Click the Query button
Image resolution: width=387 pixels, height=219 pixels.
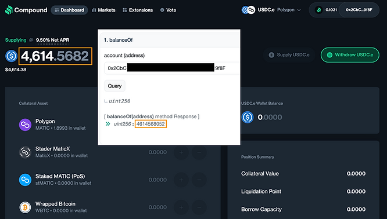(x=115, y=86)
